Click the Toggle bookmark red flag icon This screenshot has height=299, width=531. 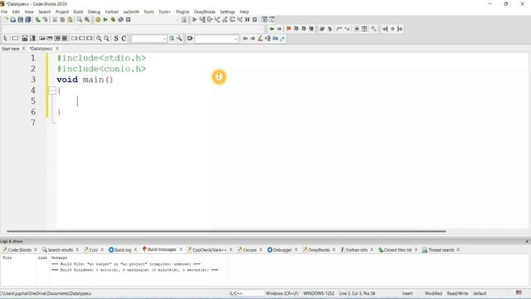pyautogui.click(x=289, y=29)
